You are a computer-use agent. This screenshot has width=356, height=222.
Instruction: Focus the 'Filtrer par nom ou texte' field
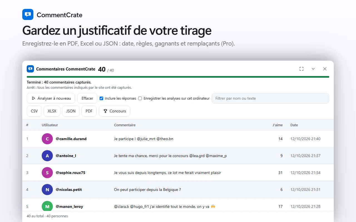tap(270, 98)
